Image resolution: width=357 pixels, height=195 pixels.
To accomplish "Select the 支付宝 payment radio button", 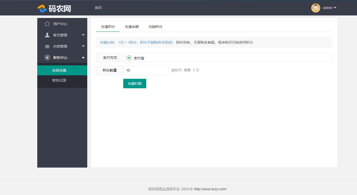I will tap(129, 58).
